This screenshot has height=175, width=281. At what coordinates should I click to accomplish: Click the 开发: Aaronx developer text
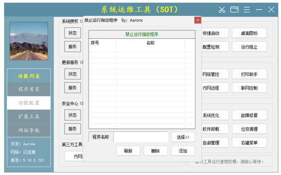[23, 144]
